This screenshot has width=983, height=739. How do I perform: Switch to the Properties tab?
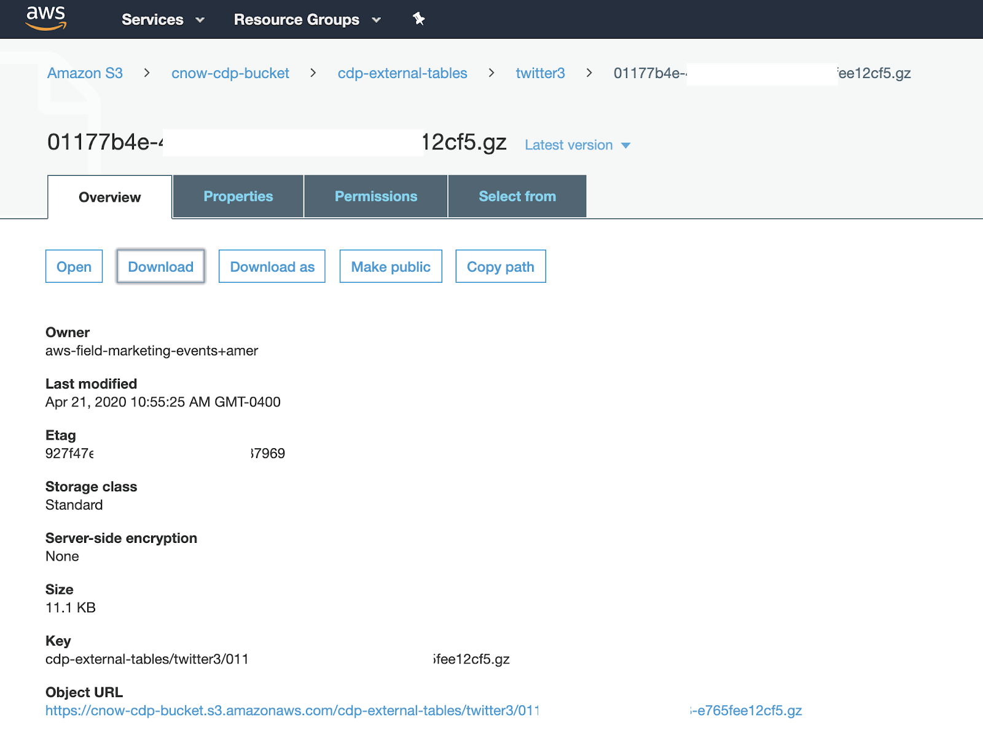pyautogui.click(x=238, y=196)
